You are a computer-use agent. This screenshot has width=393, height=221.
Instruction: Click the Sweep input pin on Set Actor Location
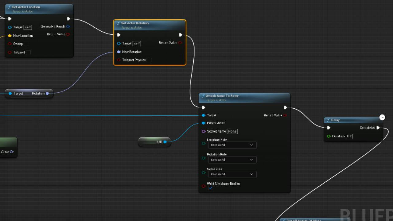tap(10, 44)
